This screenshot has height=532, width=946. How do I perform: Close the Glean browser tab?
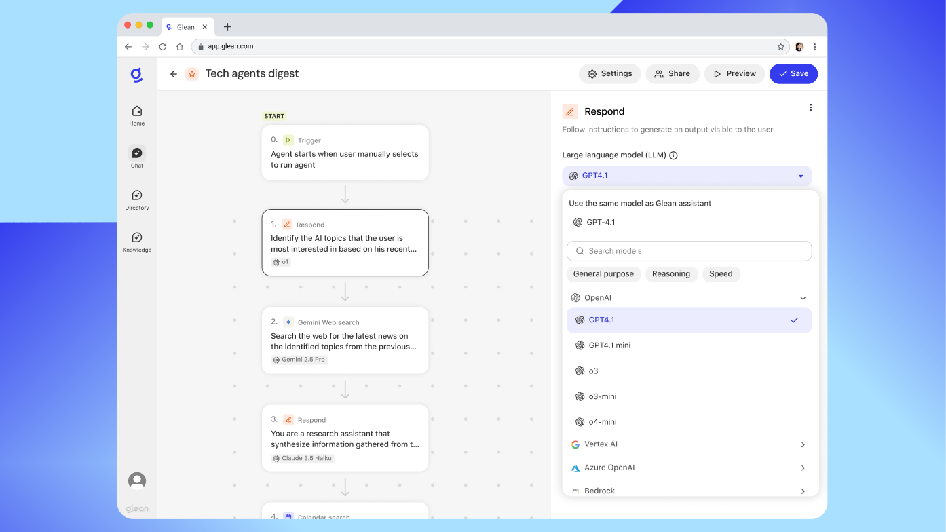(x=205, y=27)
